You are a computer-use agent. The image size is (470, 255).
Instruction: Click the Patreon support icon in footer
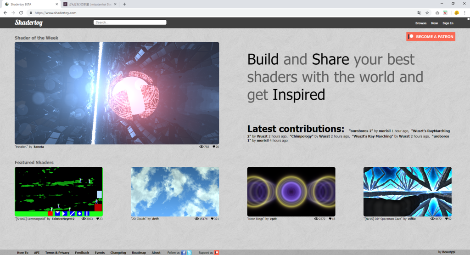pyautogui.click(x=217, y=253)
